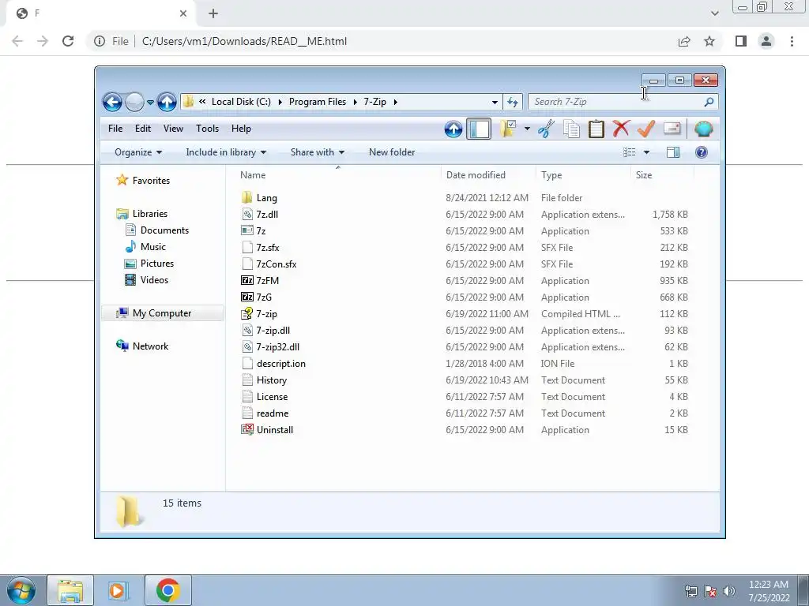
Task: Select the Lang folder
Action: [266, 198]
